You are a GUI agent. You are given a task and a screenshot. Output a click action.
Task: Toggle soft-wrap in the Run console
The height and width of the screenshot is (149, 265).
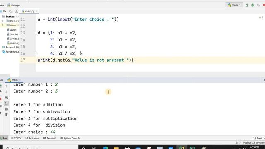7,98
